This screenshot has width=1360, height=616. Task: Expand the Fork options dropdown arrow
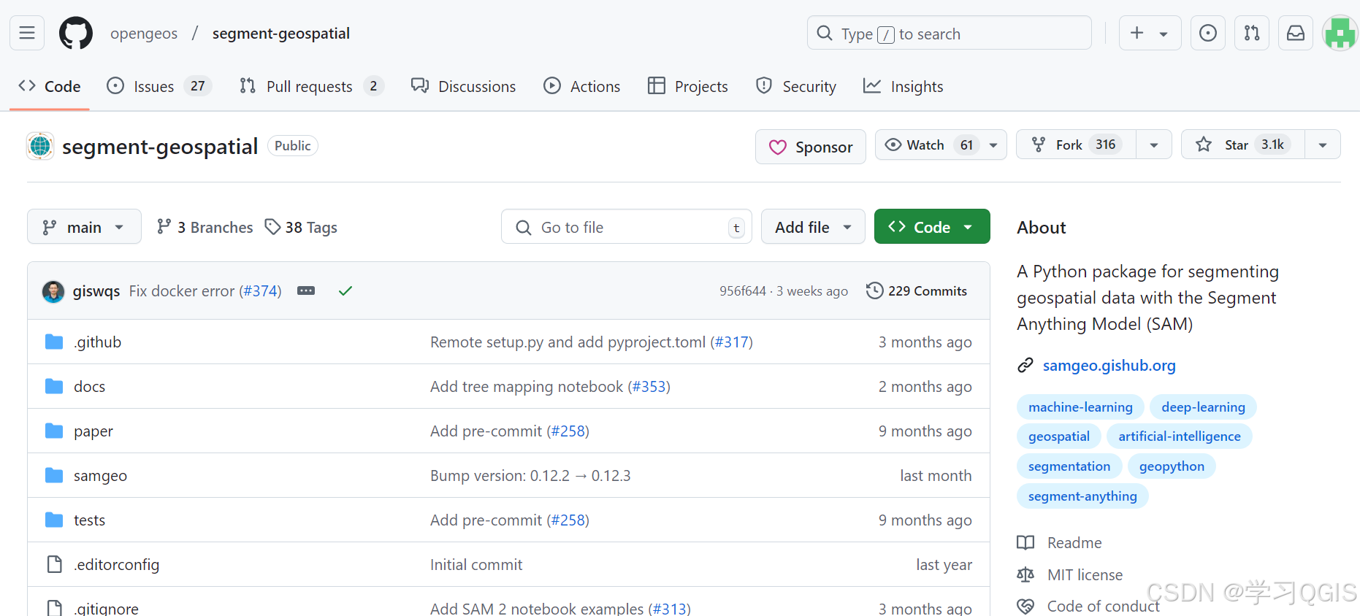[x=1154, y=145]
